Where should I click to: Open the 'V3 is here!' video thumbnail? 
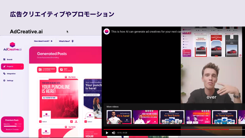(119, 117)
